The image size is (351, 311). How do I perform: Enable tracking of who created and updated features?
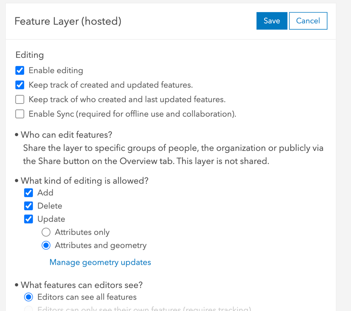(20, 99)
